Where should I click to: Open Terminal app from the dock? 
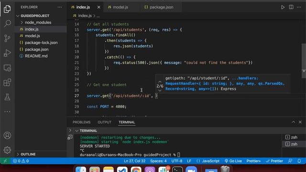177,169
